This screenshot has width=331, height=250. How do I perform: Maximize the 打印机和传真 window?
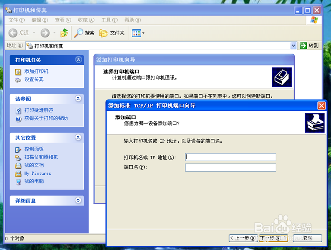tap(308, 10)
